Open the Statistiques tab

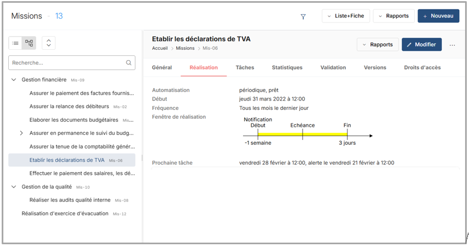(x=287, y=68)
